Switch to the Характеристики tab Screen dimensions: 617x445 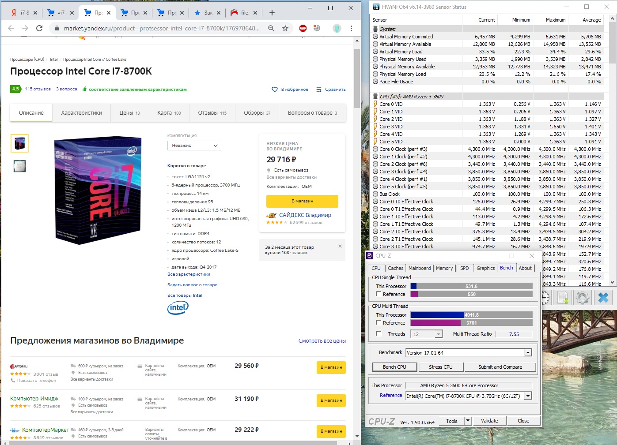(x=81, y=113)
